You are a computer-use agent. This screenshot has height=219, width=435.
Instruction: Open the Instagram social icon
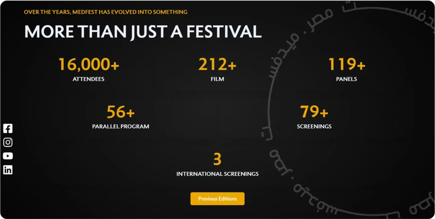click(8, 142)
